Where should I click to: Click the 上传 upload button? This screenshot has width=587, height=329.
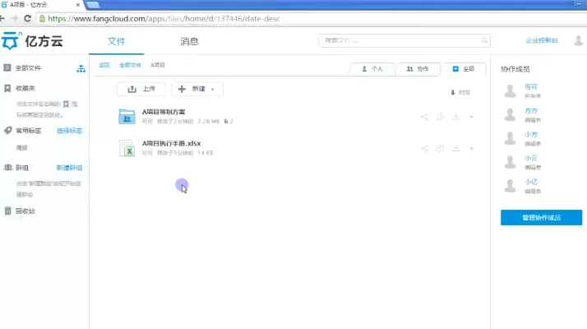click(141, 89)
